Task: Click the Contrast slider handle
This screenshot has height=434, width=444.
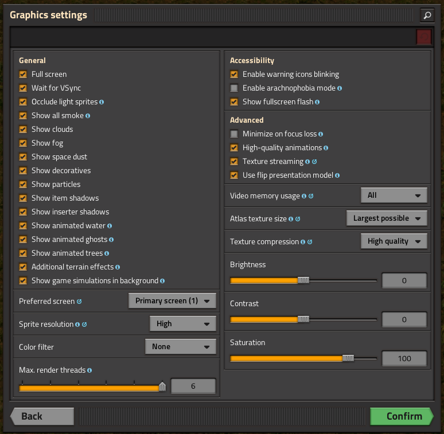Action: pyautogui.click(x=303, y=319)
